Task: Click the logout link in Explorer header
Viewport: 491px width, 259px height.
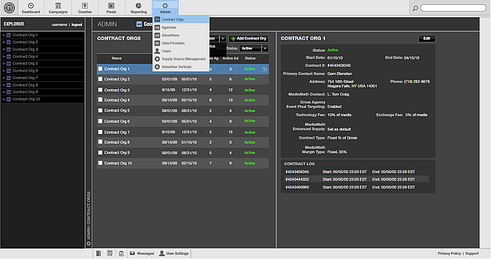Action: 76,25
